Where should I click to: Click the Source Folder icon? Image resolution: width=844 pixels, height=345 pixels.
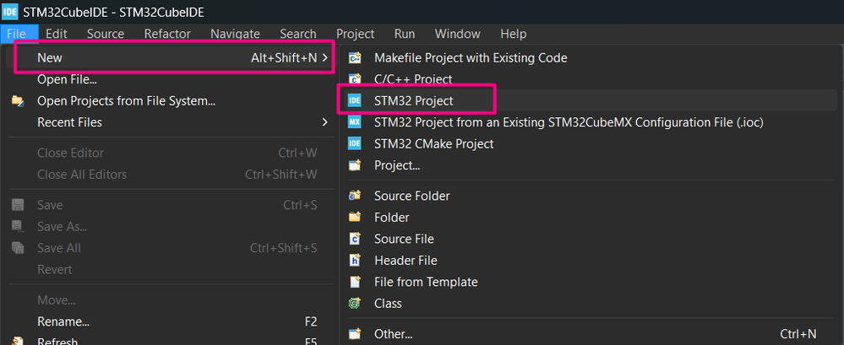(x=355, y=196)
